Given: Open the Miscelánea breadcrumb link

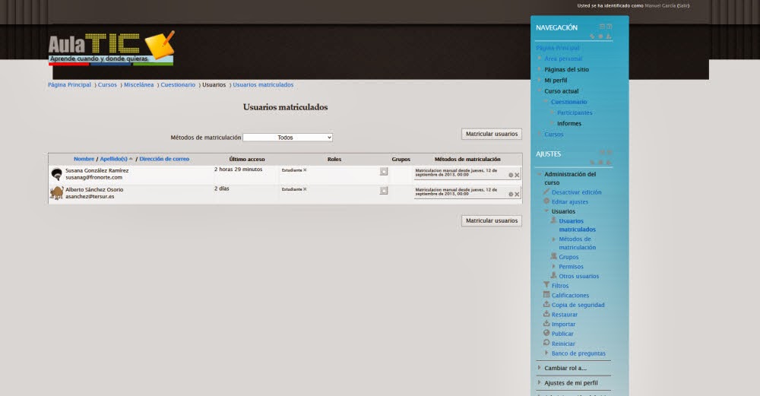Looking at the screenshot, I should click(x=138, y=85).
